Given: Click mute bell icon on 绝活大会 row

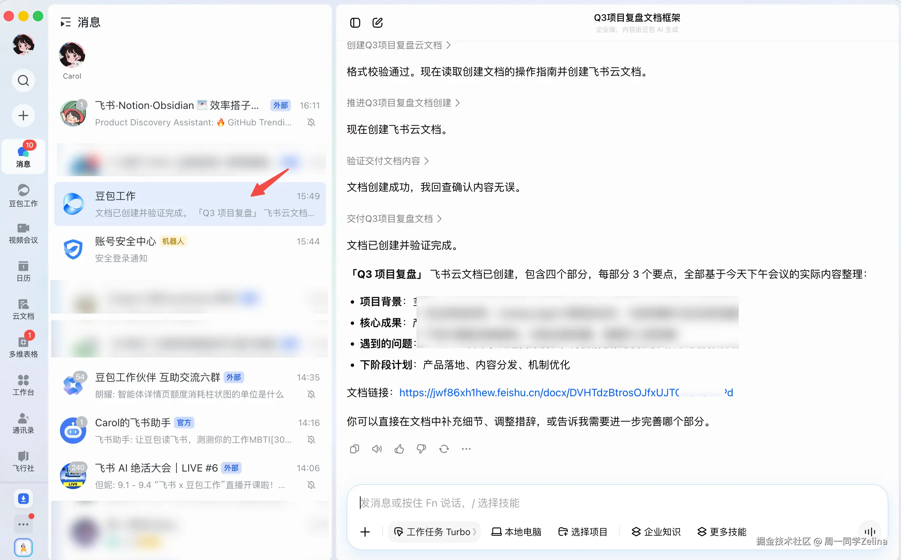Looking at the screenshot, I should tap(311, 485).
